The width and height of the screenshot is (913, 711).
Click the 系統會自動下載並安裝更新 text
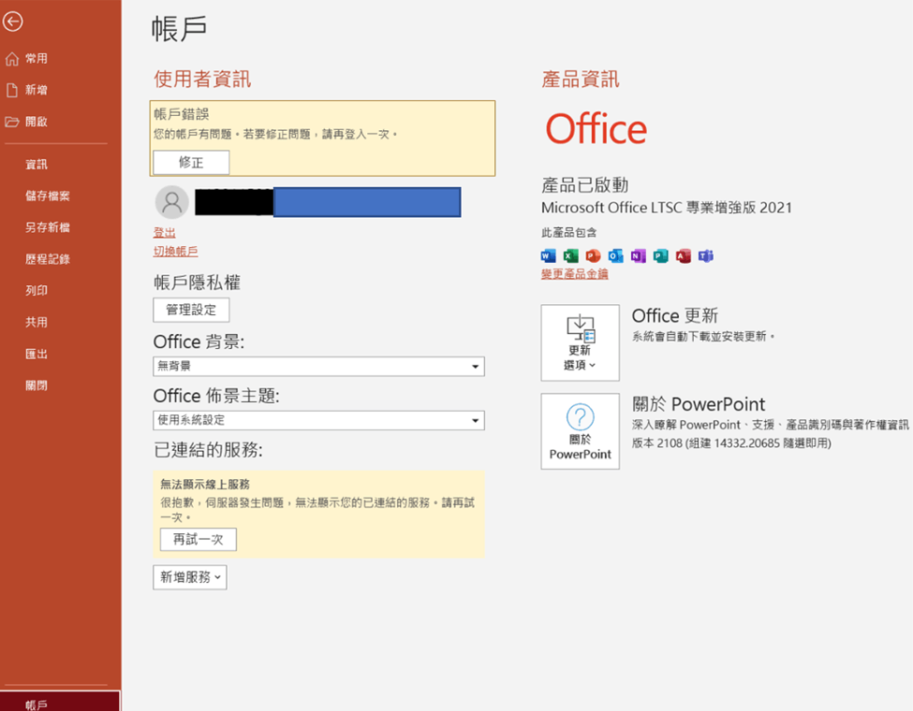[x=703, y=336]
